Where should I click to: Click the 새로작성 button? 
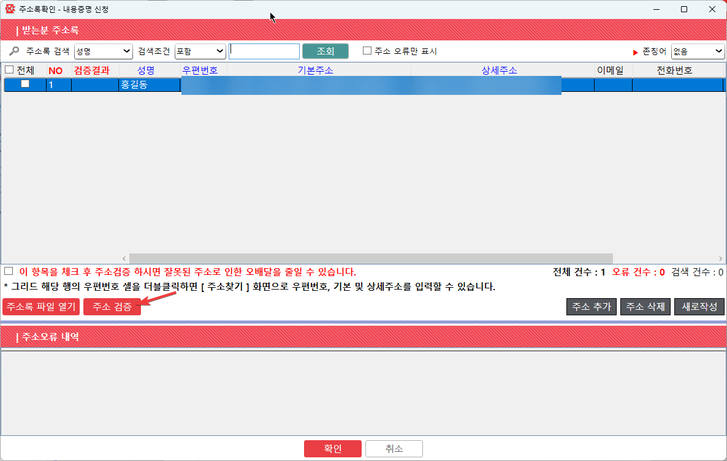click(x=699, y=306)
